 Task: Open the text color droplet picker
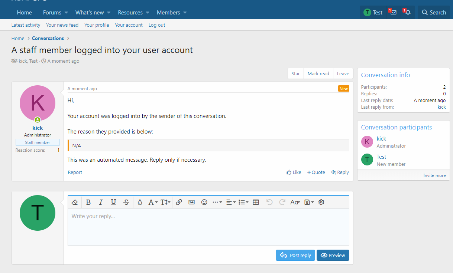140,202
